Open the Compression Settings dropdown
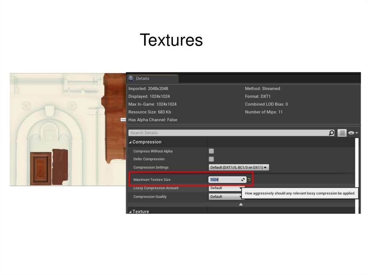 tap(239, 167)
